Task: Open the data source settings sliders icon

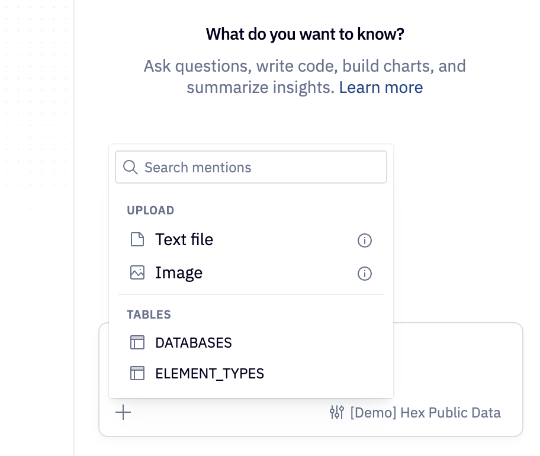Action: (337, 412)
